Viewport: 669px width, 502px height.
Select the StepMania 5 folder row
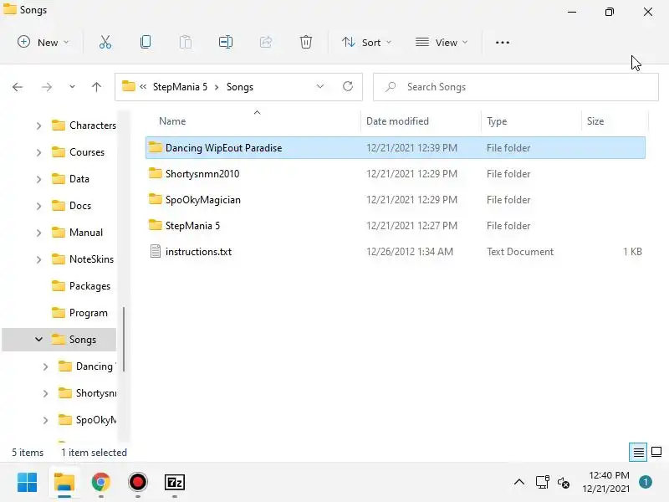pyautogui.click(x=396, y=225)
